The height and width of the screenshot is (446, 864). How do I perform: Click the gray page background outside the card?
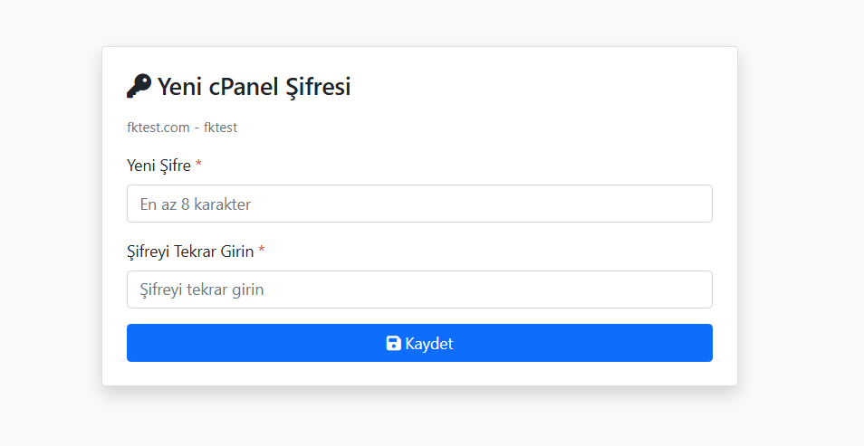(797, 226)
